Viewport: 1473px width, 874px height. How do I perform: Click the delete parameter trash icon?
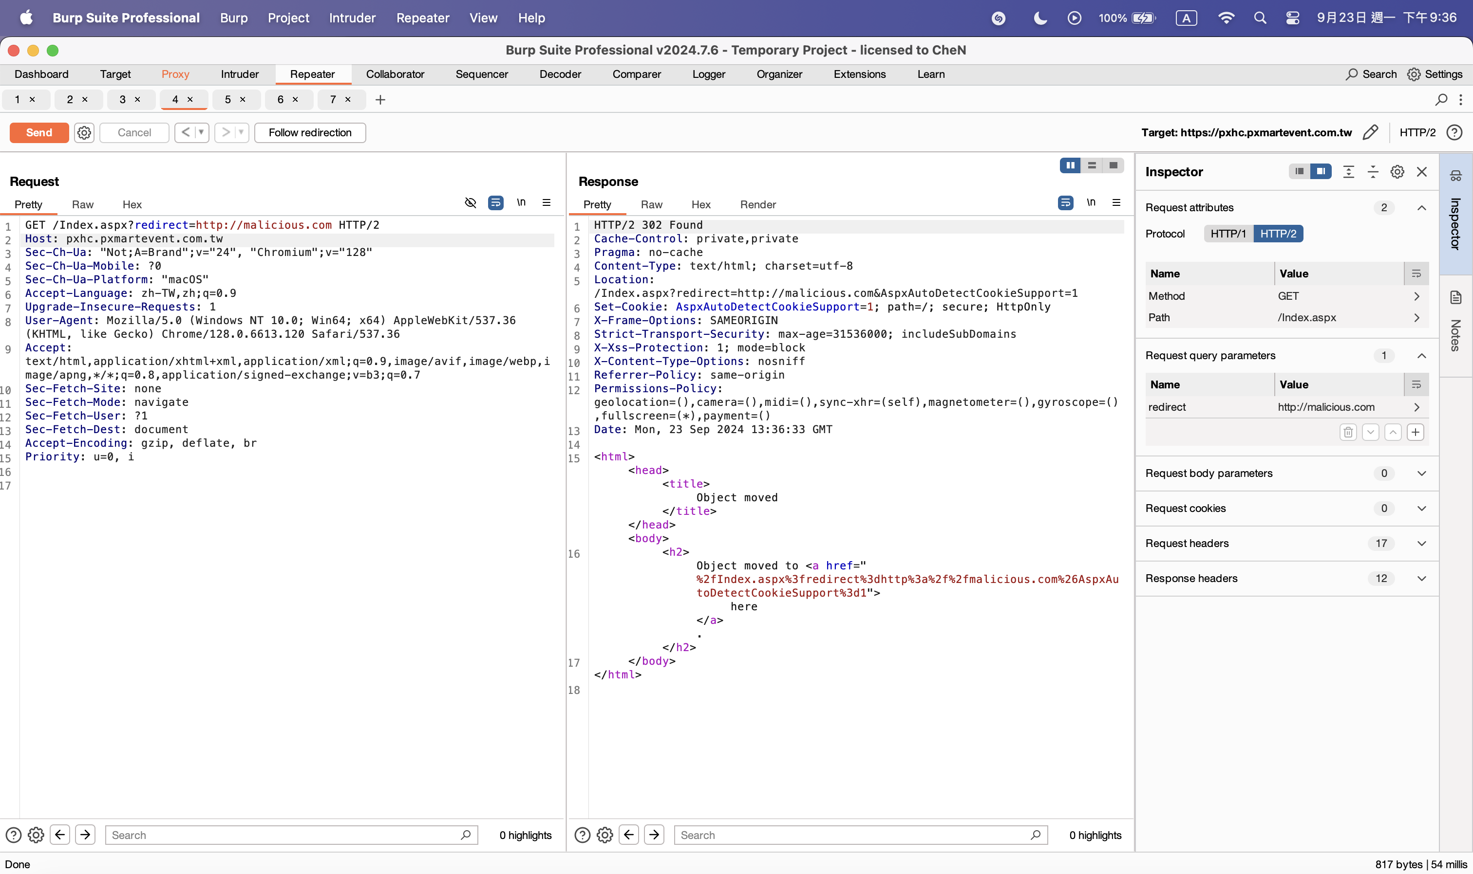click(x=1347, y=432)
